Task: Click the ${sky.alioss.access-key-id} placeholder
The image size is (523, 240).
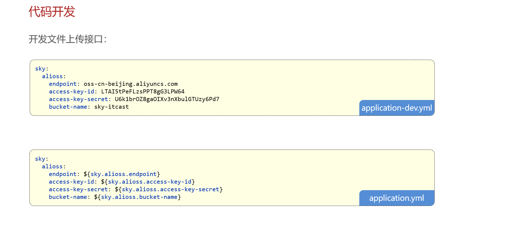Action: tap(148, 182)
